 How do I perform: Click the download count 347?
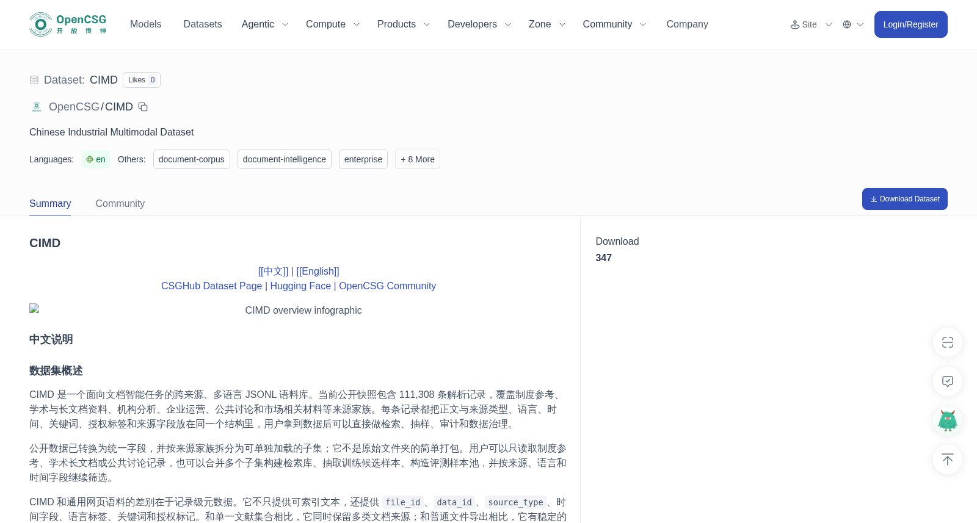pos(603,258)
